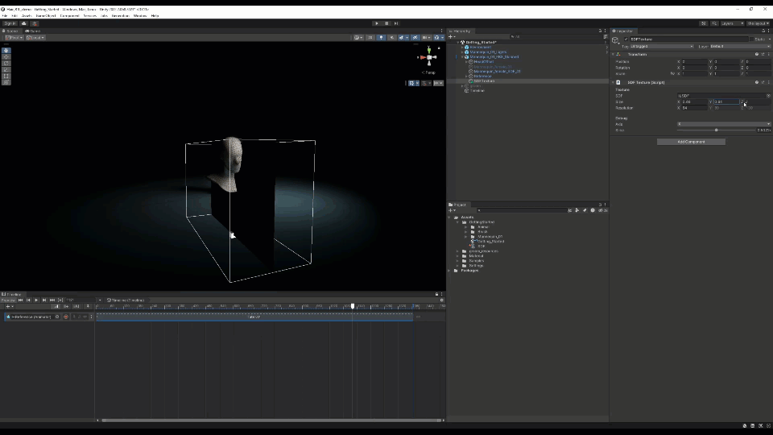Open the GameObject menu
This screenshot has height=435, width=773.
tap(46, 15)
